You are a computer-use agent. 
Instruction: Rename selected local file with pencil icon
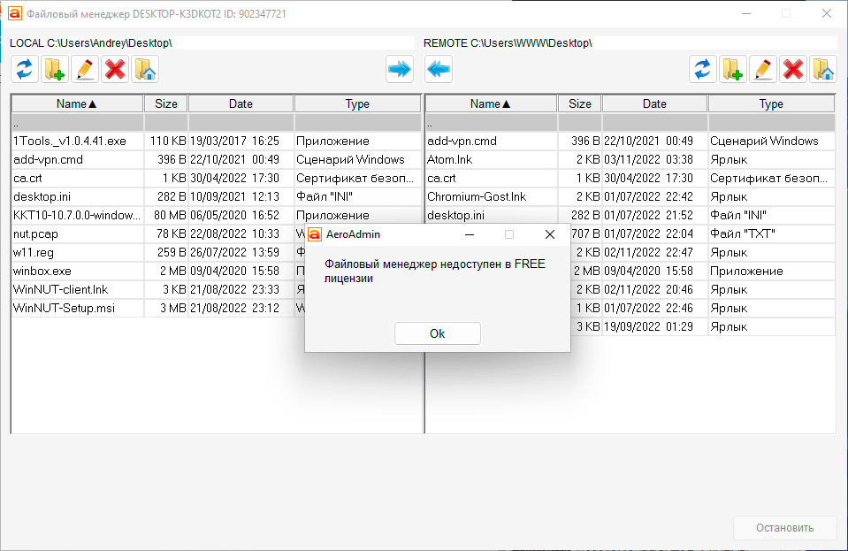85,69
